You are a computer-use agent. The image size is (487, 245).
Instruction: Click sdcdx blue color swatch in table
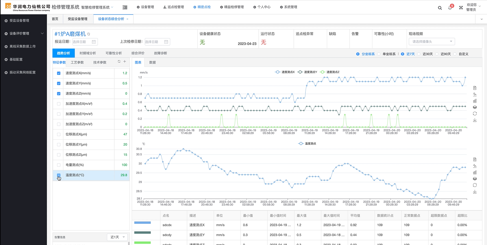coord(142,223)
